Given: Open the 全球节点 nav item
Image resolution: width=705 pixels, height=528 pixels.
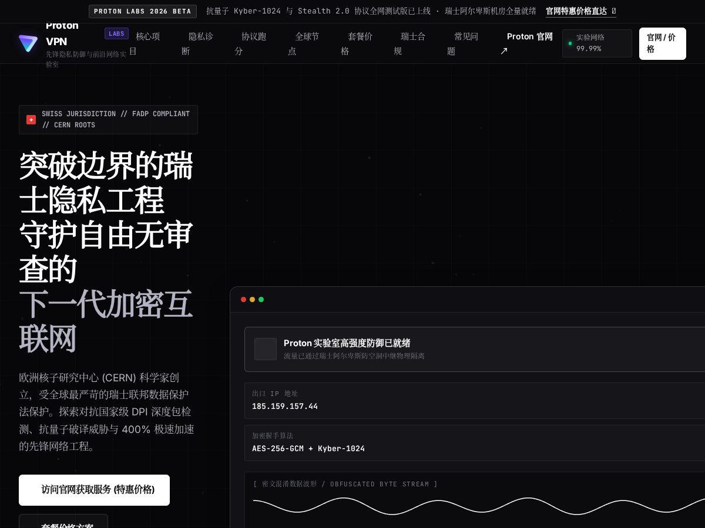Looking at the screenshot, I should click(x=304, y=43).
